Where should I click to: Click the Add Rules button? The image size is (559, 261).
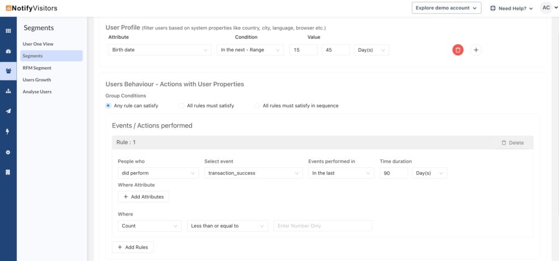tap(133, 247)
